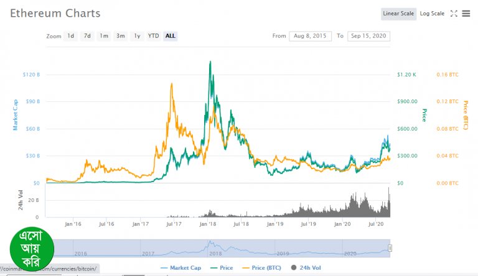This screenshot has height=276, width=478.
Task: Switch to Linear Scale
Action: (x=398, y=13)
